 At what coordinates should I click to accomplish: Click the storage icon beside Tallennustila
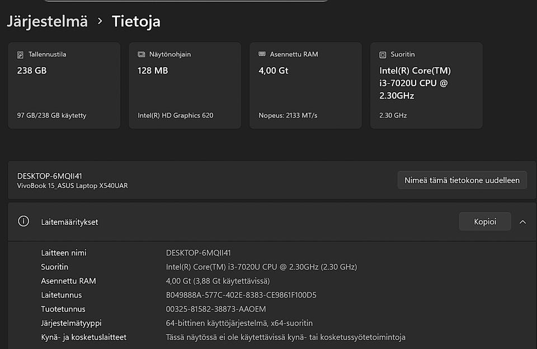21,55
